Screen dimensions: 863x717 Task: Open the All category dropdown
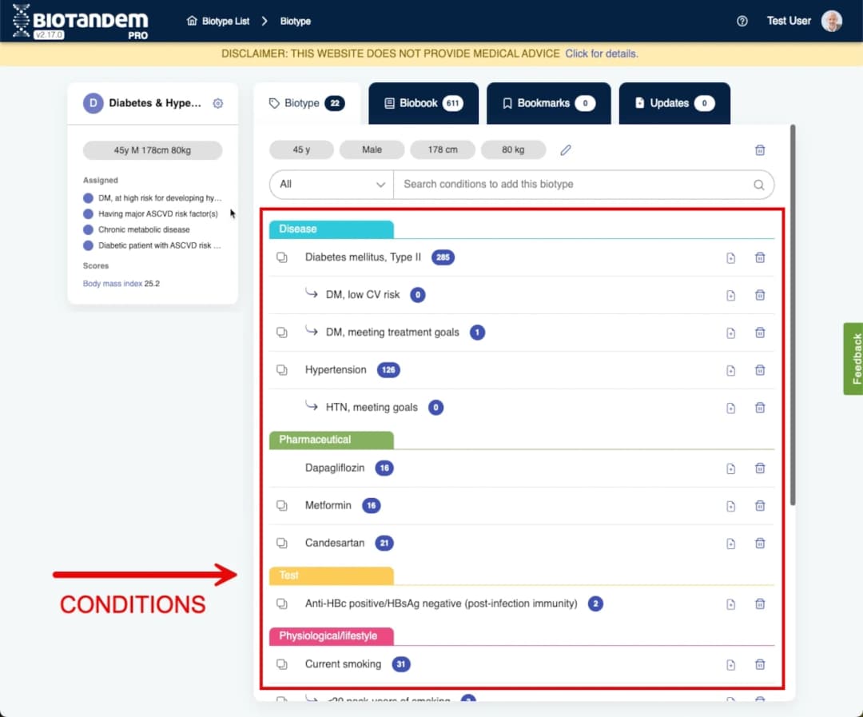(332, 184)
